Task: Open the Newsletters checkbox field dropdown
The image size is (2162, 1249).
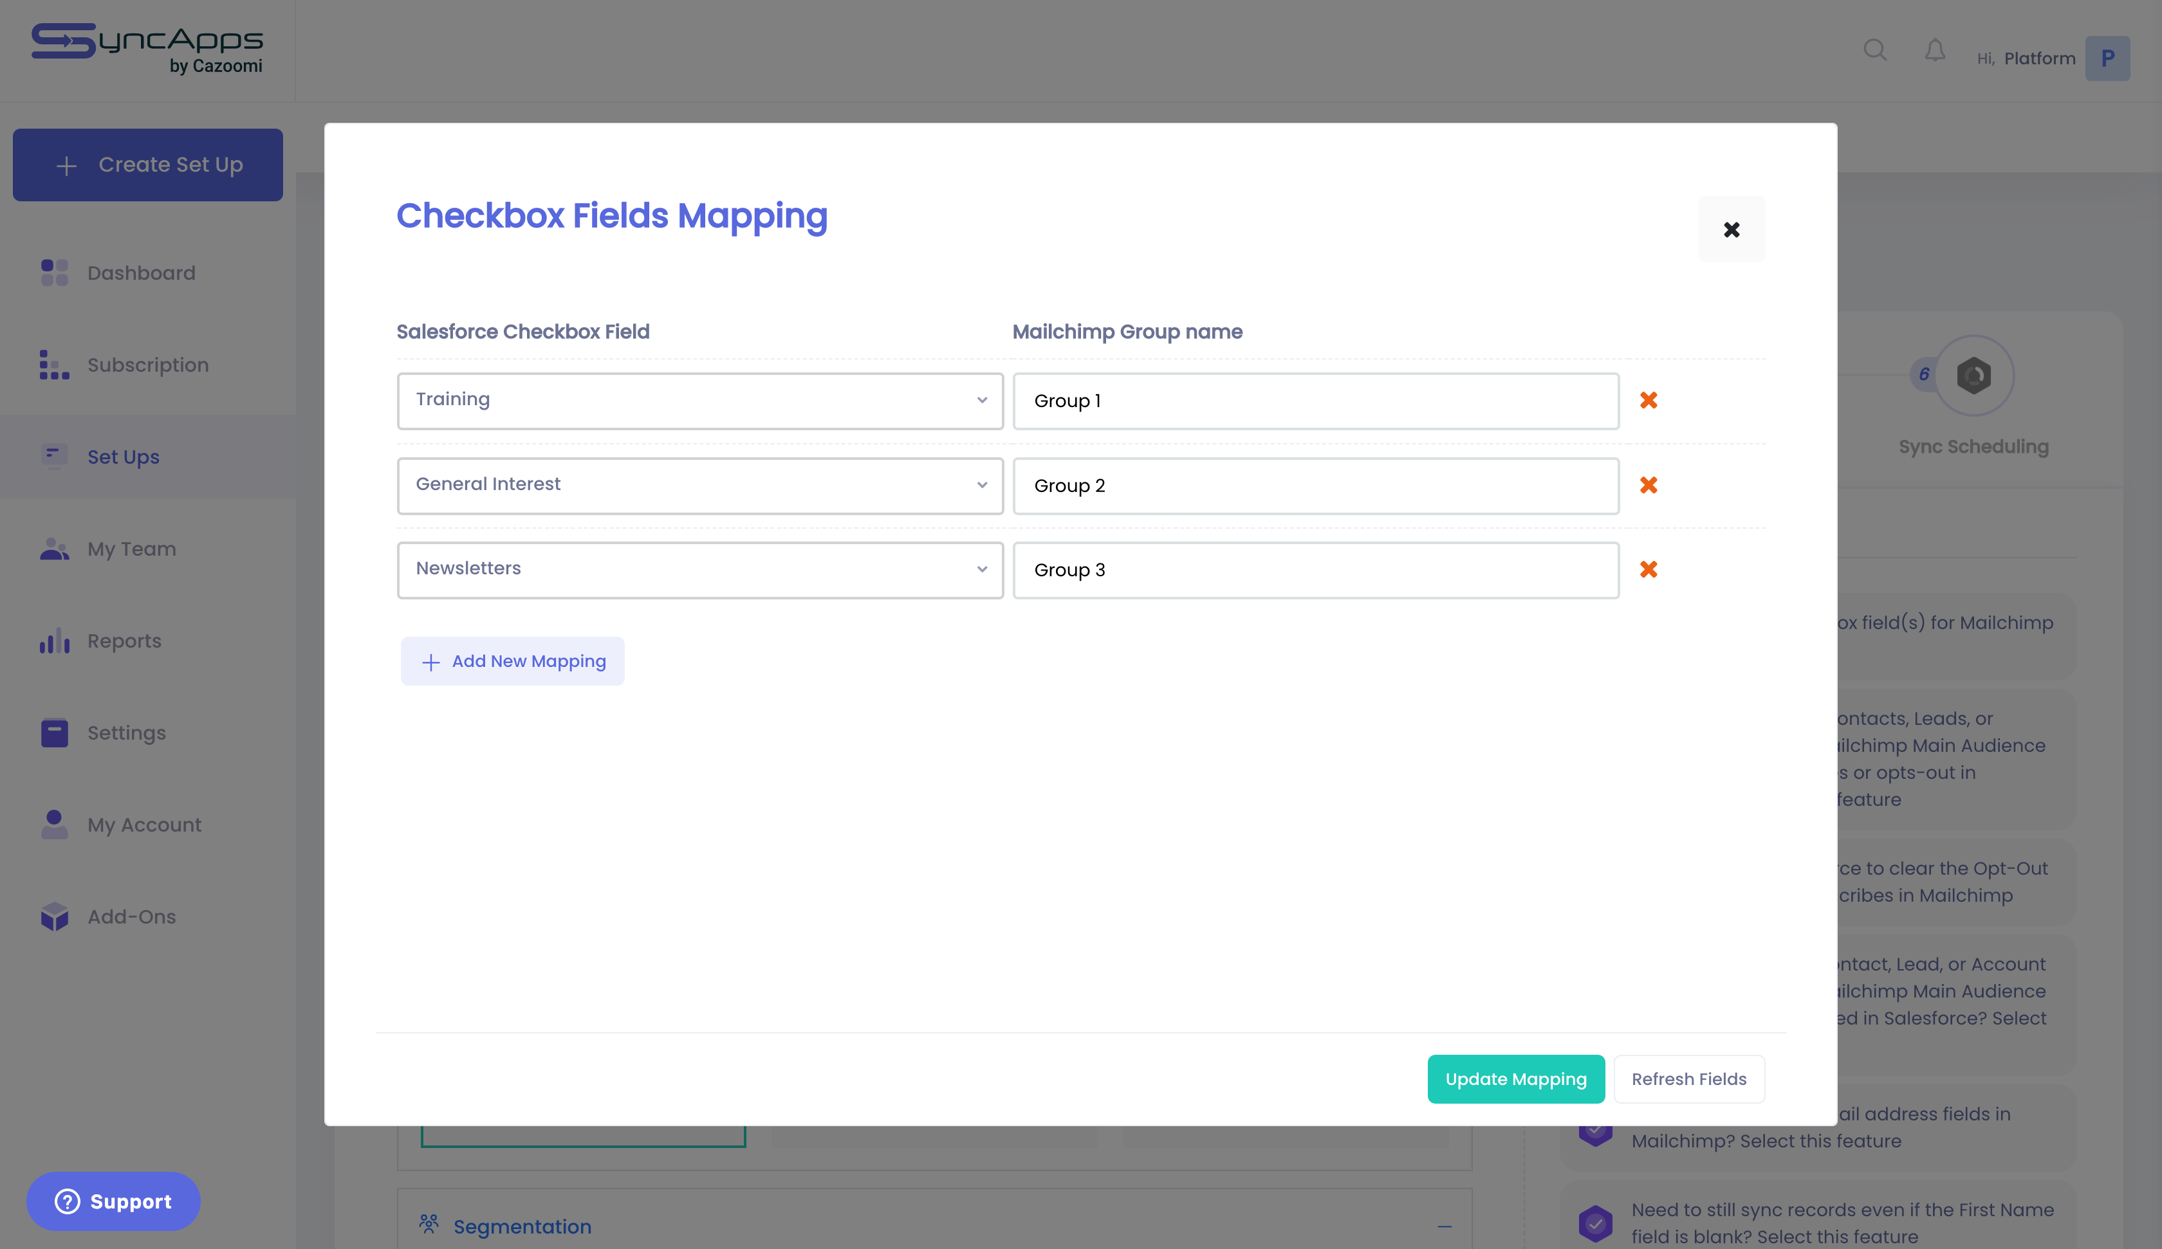Action: click(700, 570)
